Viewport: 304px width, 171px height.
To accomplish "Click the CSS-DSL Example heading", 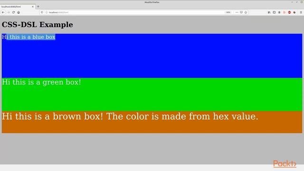I will (38, 25).
